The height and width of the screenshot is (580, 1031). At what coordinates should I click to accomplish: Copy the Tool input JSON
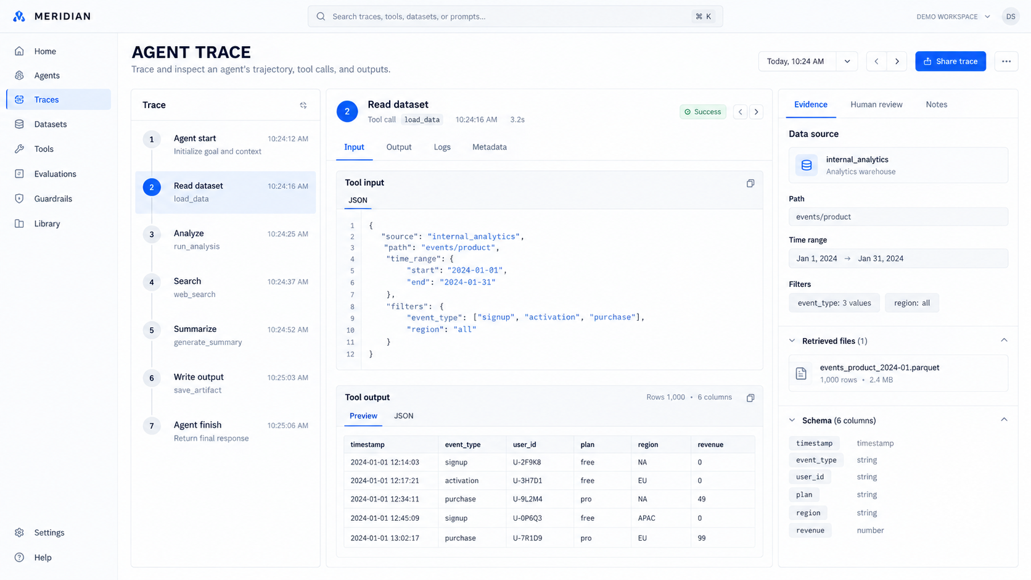coord(750,183)
